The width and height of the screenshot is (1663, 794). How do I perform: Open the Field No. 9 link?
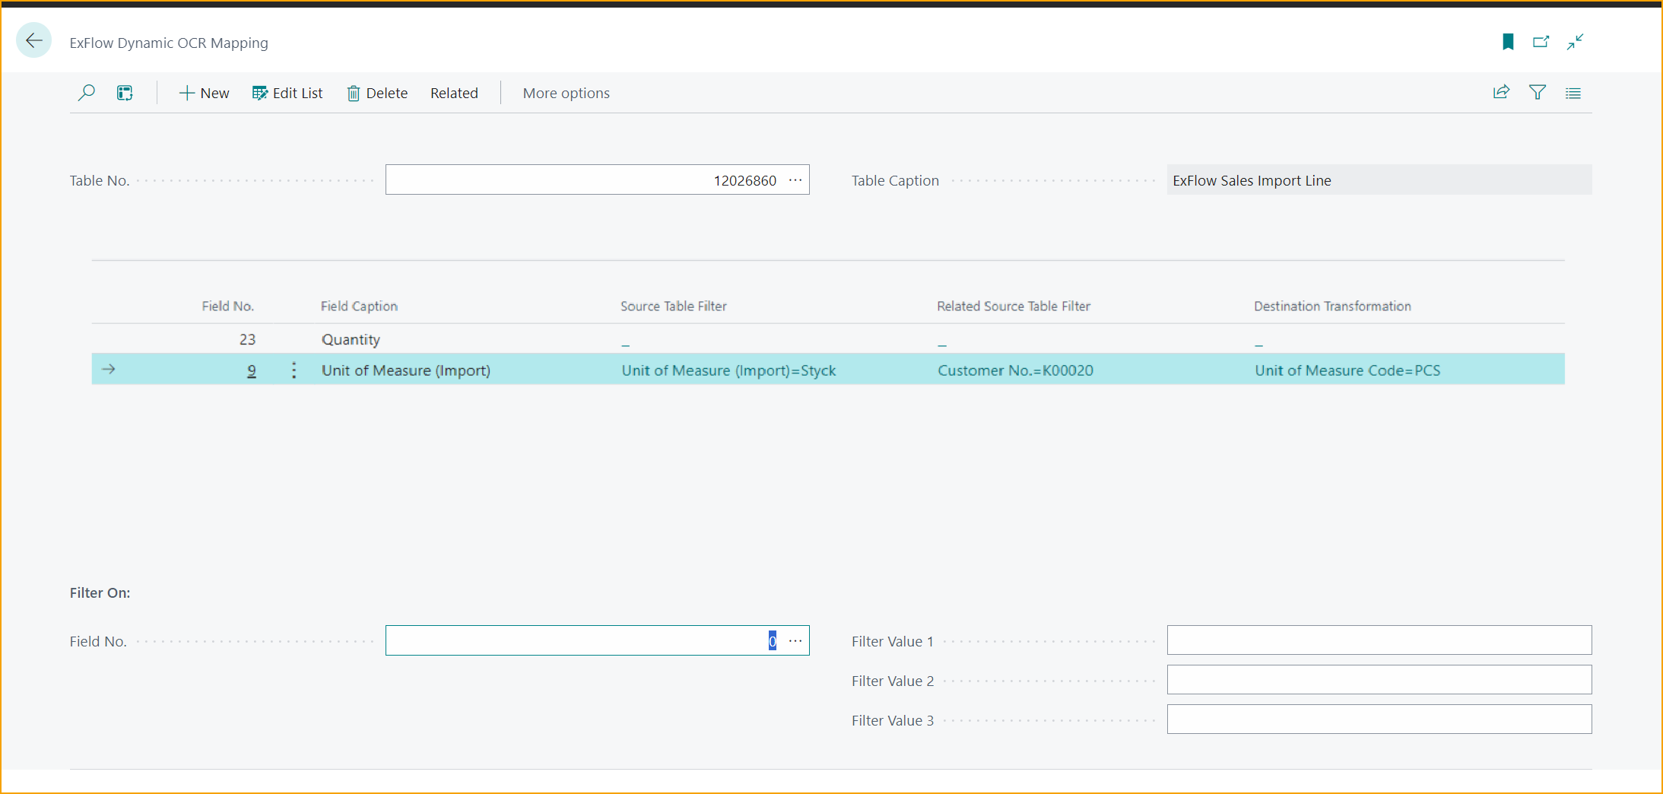(x=252, y=370)
